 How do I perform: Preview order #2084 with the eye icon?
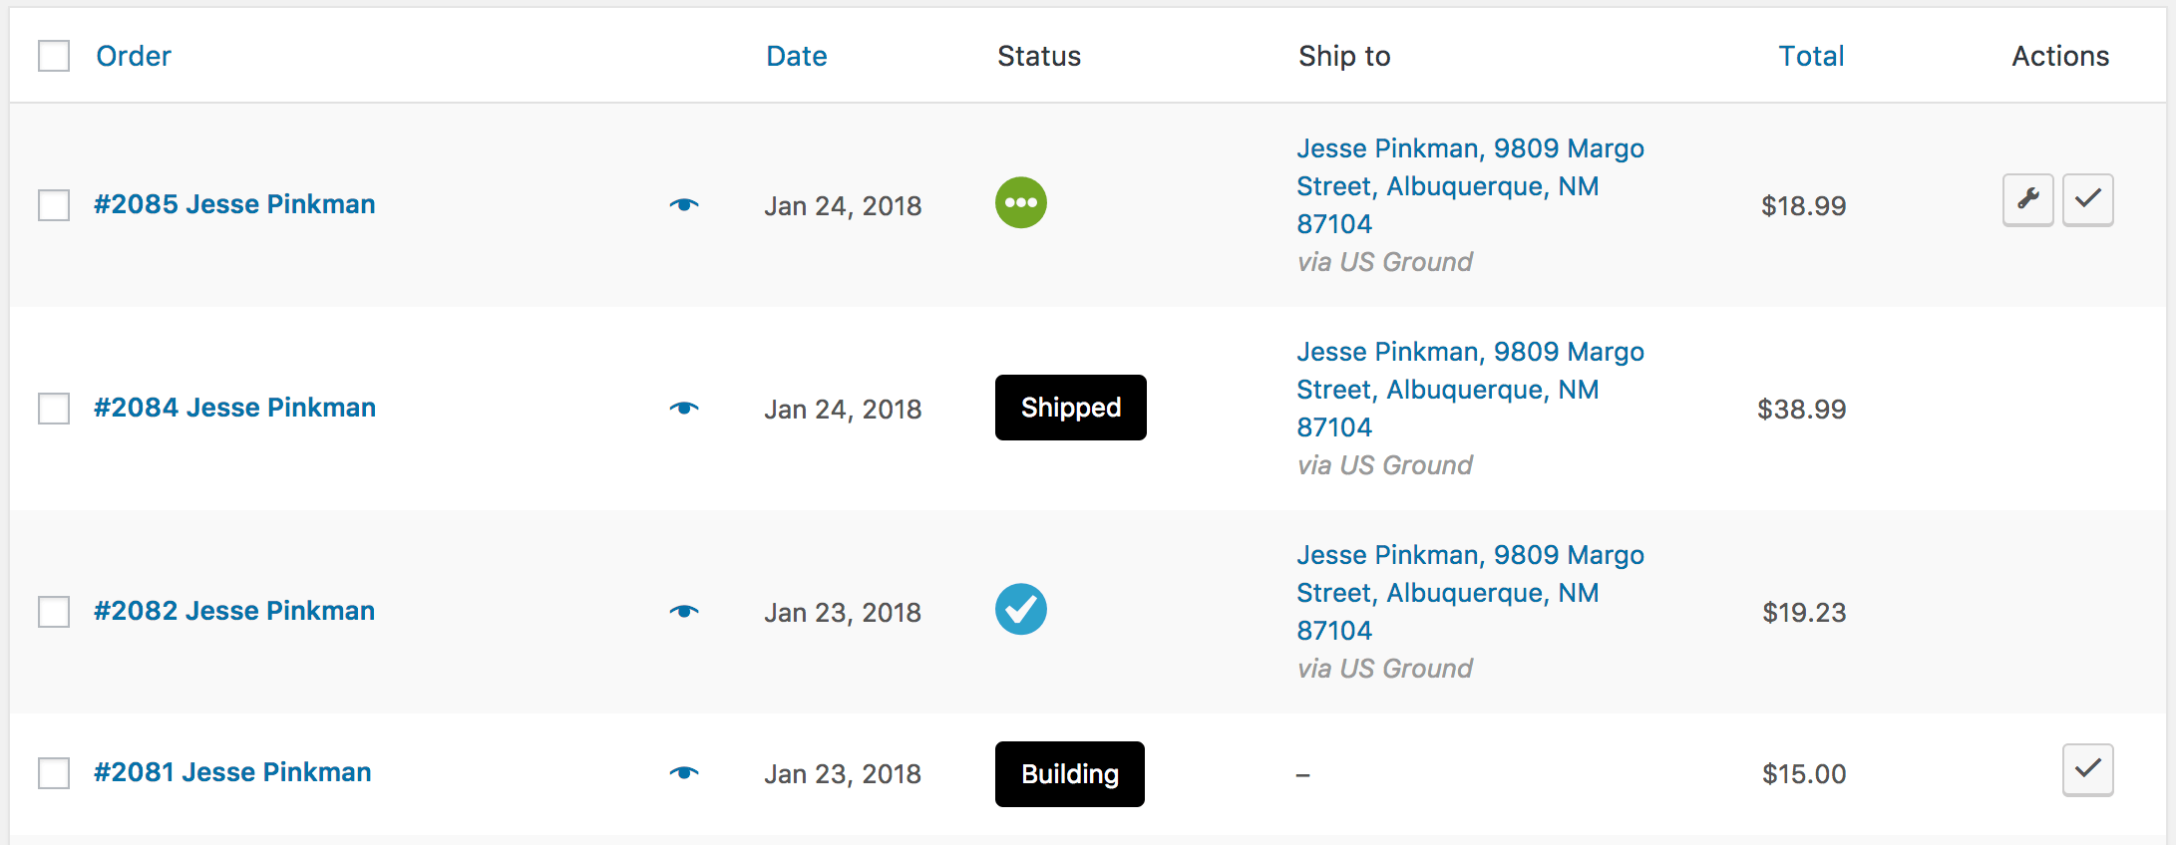pos(684,408)
